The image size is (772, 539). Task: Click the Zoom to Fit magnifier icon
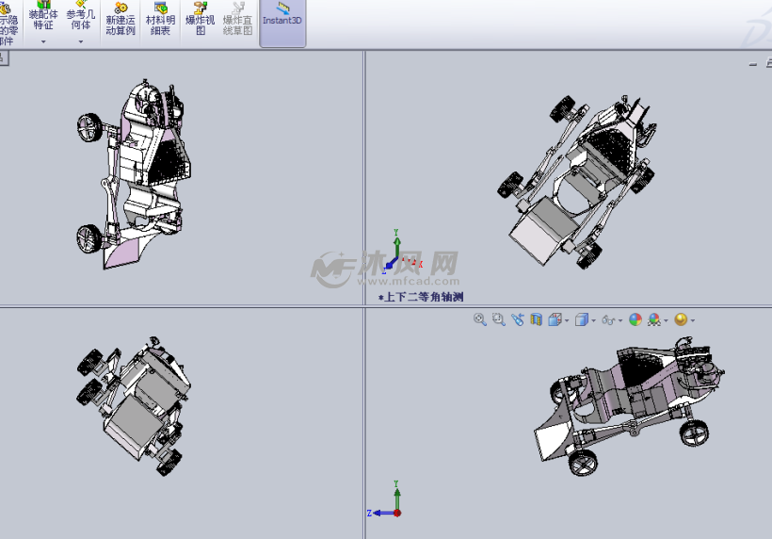point(480,320)
